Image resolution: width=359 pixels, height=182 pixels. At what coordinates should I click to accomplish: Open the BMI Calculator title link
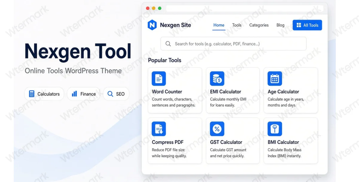tap(283, 142)
